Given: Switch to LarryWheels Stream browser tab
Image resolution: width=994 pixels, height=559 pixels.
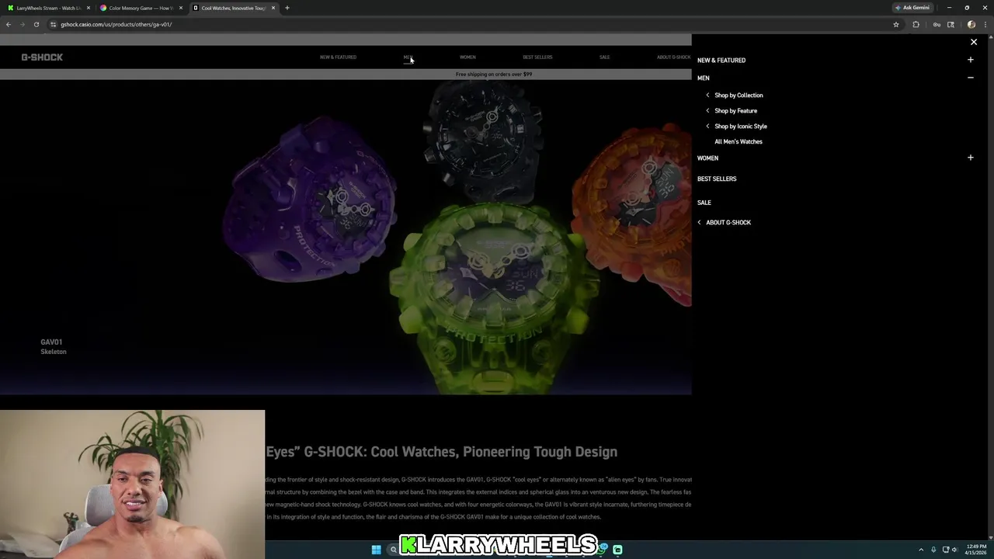Looking at the screenshot, I should [48, 8].
